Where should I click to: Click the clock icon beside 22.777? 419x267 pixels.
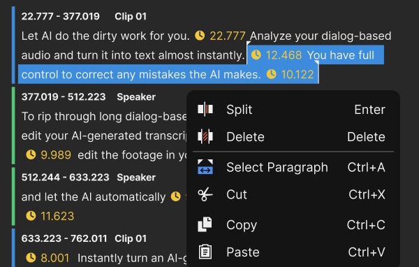click(x=200, y=36)
